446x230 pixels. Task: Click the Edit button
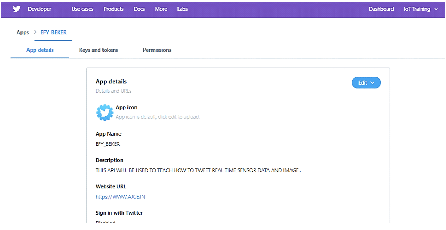(363, 82)
